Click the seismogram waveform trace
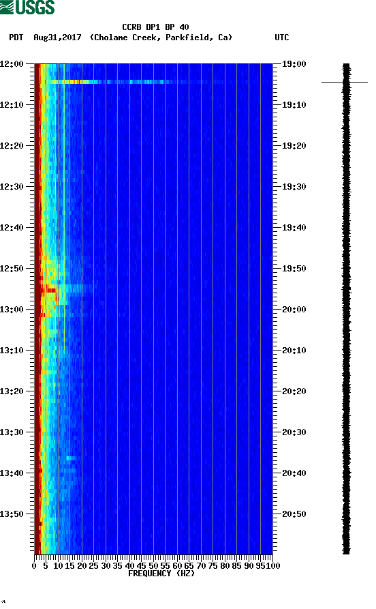 346,309
